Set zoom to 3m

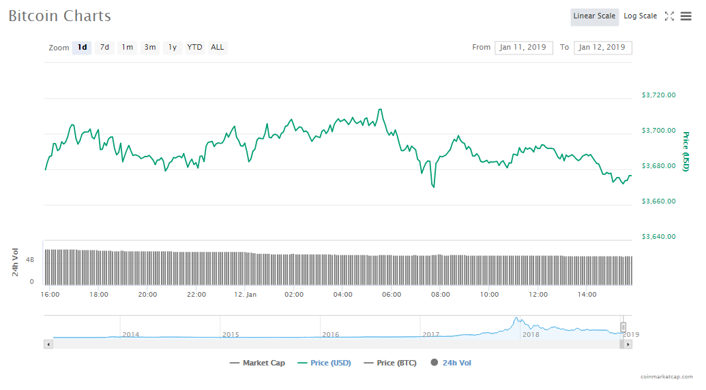pos(150,48)
